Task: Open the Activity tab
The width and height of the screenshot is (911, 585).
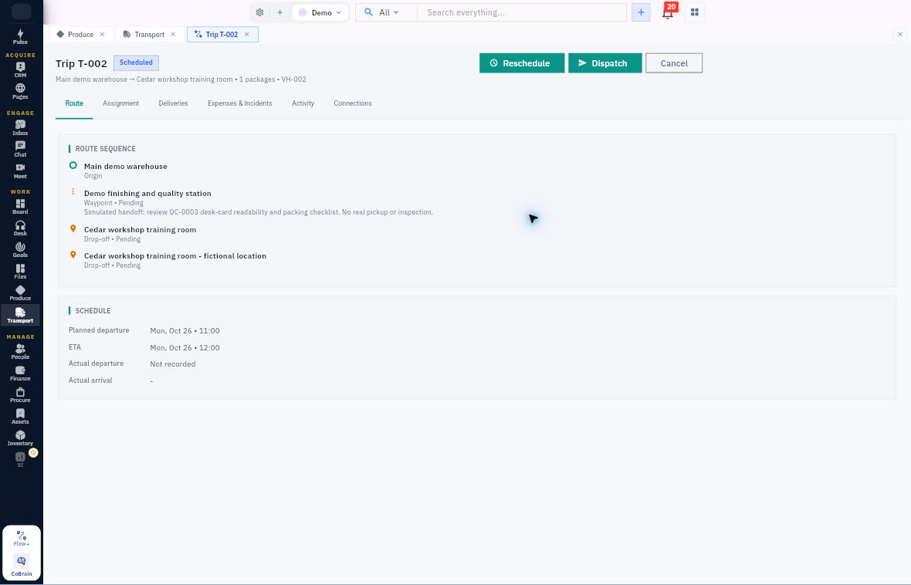Action: [303, 103]
